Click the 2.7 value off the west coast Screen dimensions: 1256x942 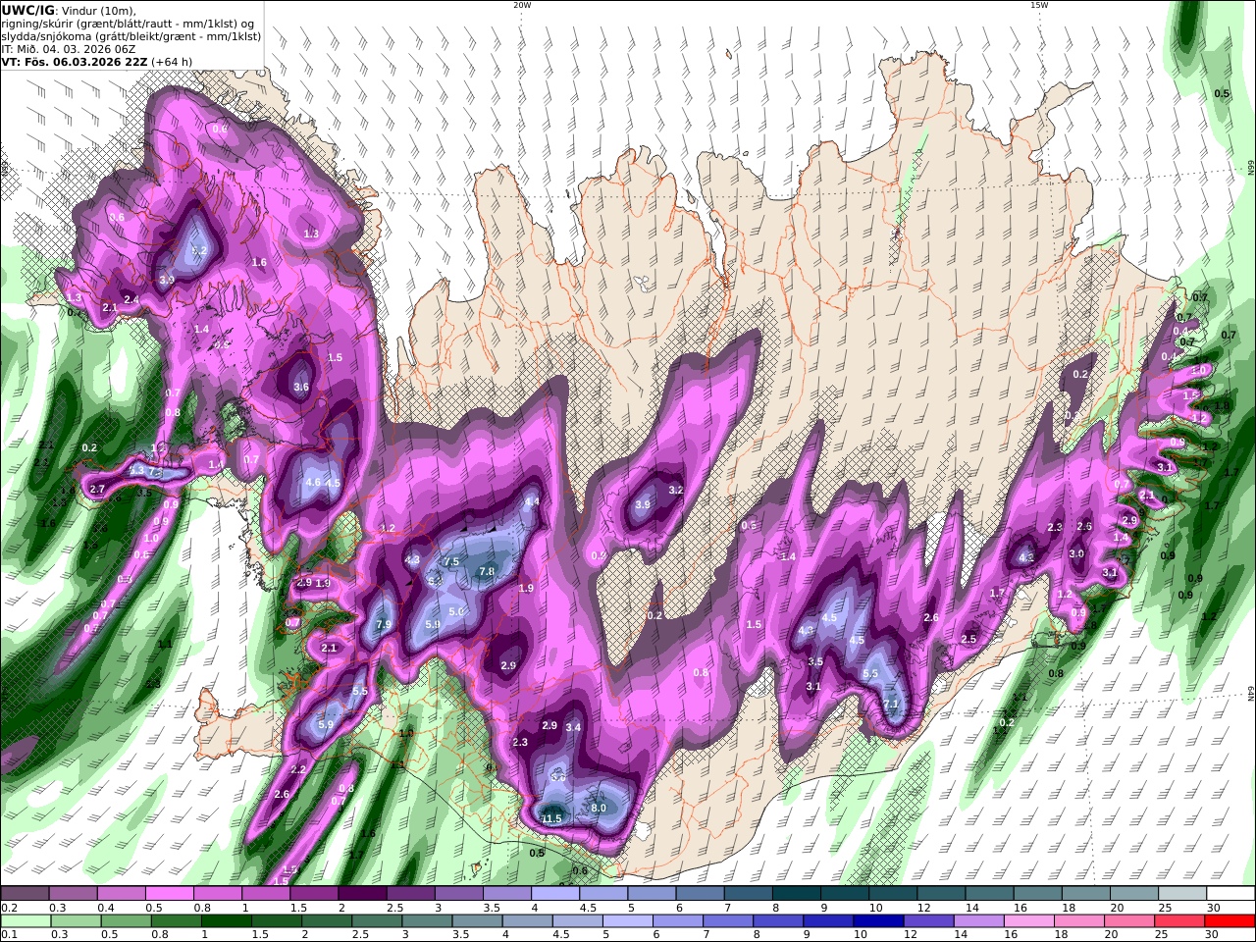pos(97,489)
